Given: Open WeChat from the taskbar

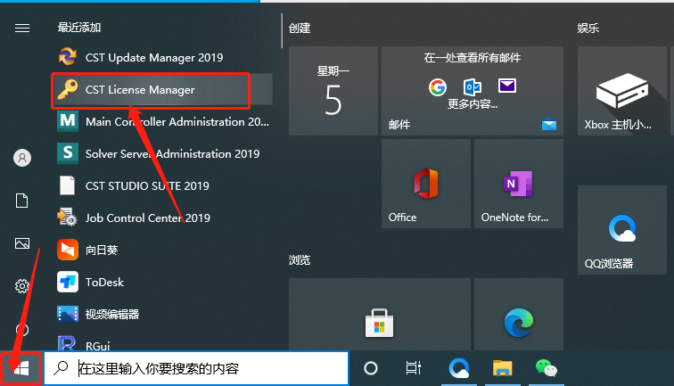Looking at the screenshot, I should pos(547,368).
